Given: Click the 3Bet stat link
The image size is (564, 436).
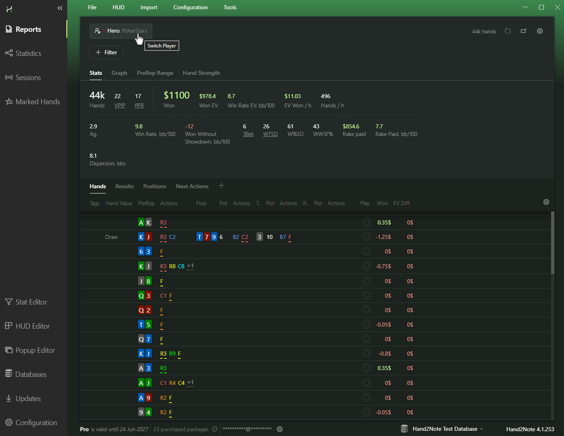Looking at the screenshot, I should pos(248,134).
